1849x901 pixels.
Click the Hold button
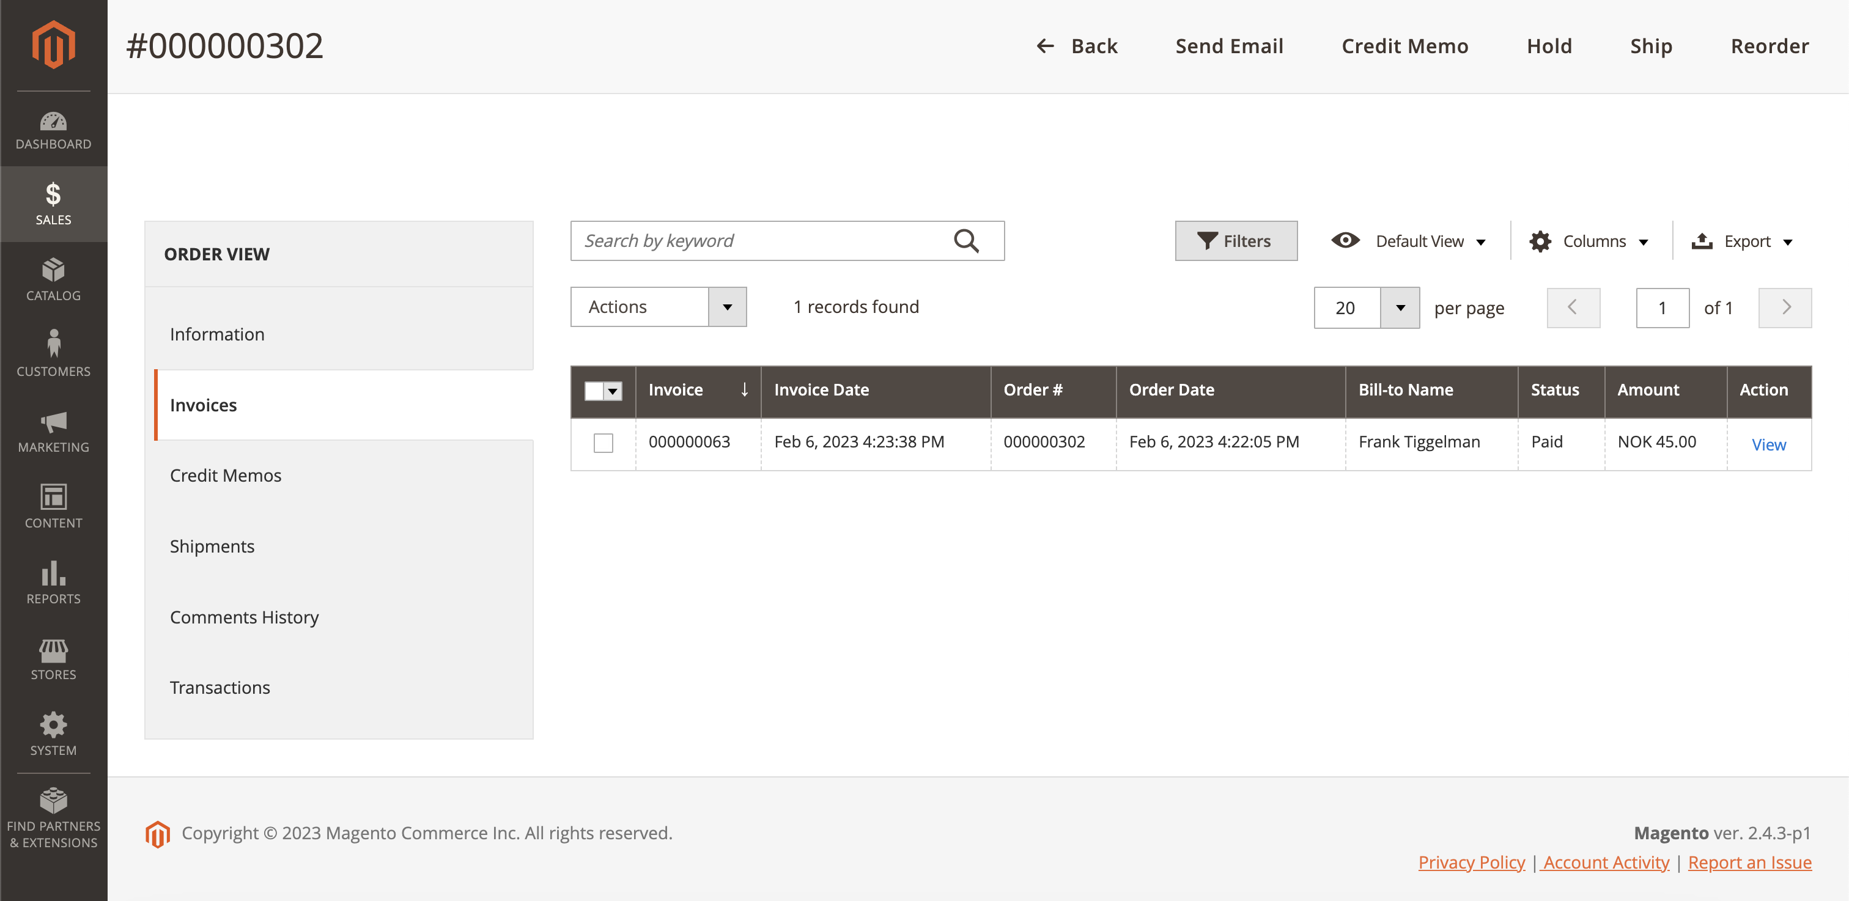(x=1549, y=46)
